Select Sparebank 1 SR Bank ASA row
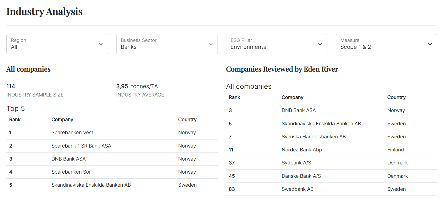442x198 pixels. click(x=112, y=146)
